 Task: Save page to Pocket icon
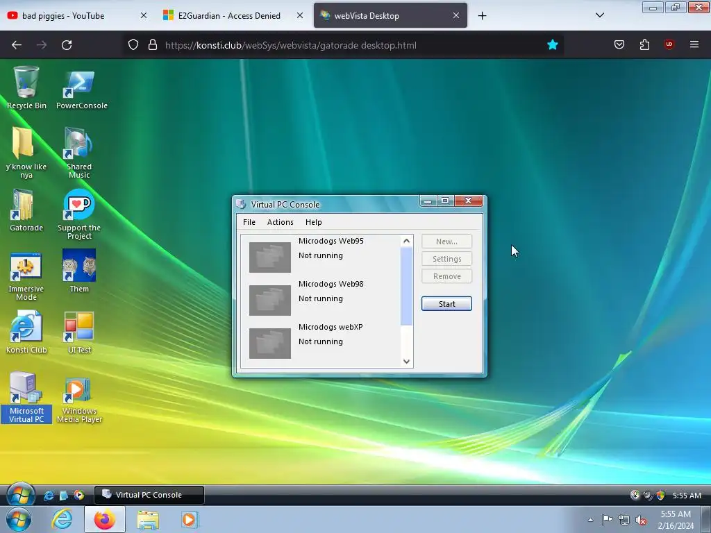click(619, 44)
